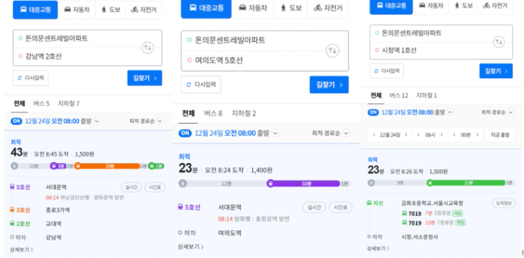524x258 pixels.
Task: Click purple subway icon on 43분 route bar
Action: click(53, 166)
